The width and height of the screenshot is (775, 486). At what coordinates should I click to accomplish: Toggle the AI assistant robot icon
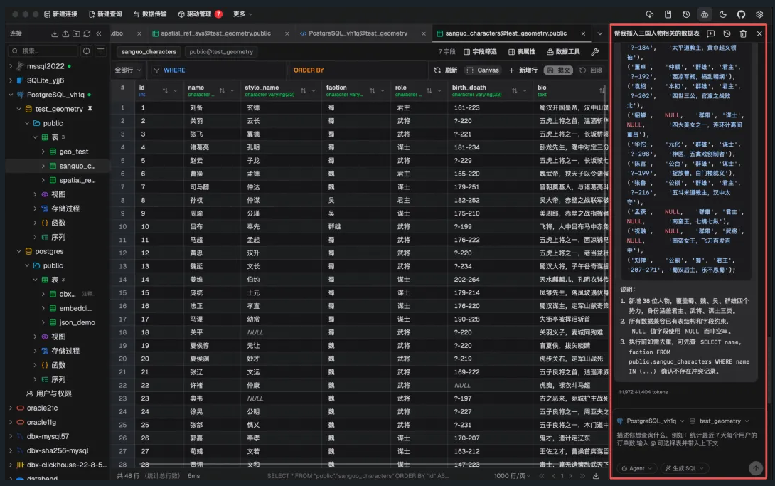705,14
